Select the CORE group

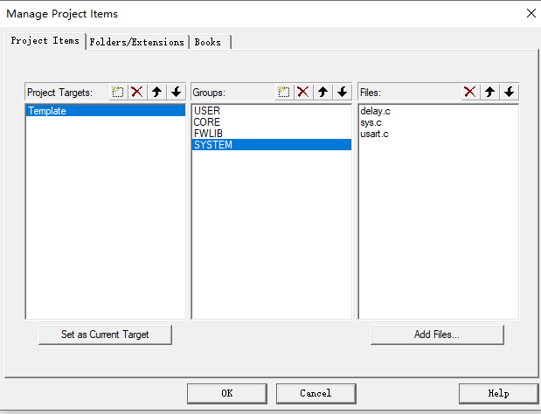pos(272,122)
